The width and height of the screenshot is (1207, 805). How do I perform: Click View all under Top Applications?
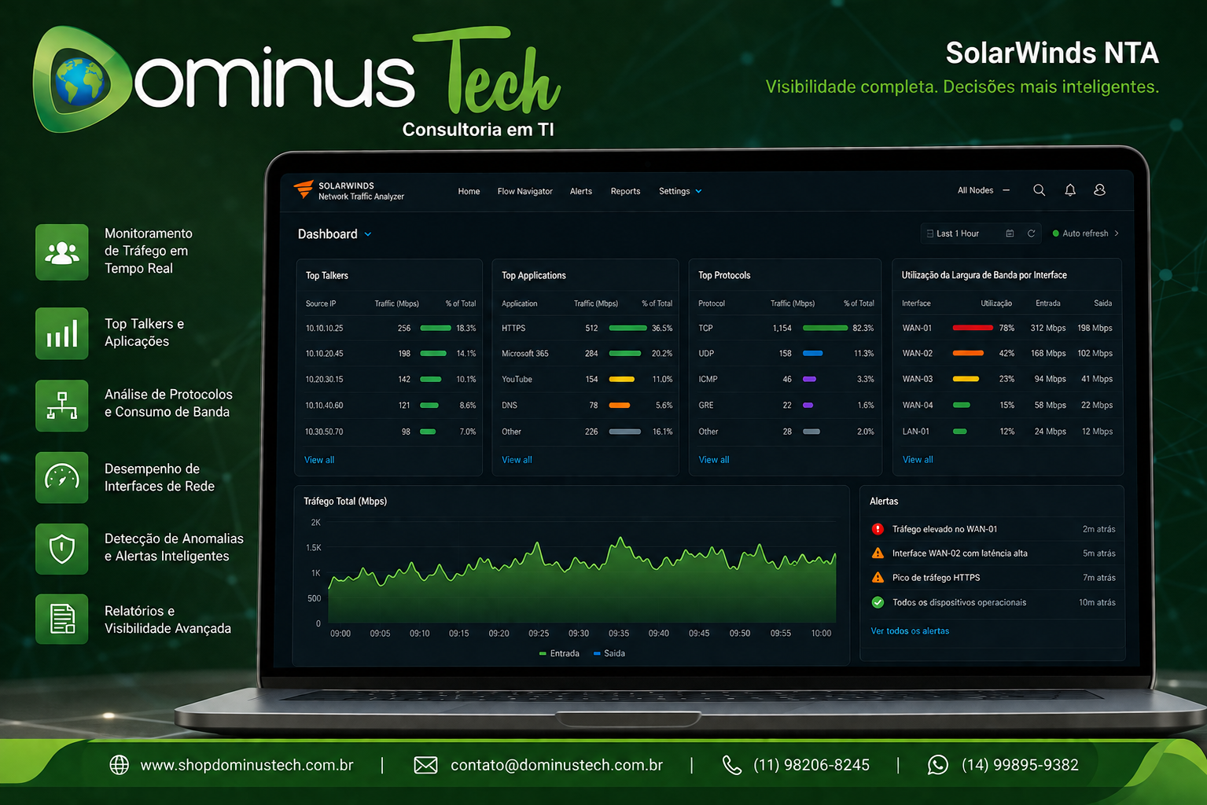click(x=517, y=460)
